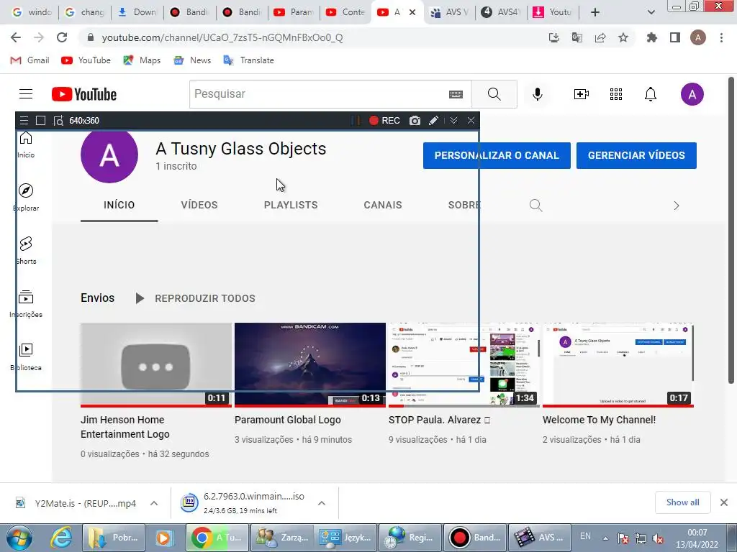Open the YouTube hamburger guide menu
Viewport: 737px width, 552px height.
26,94
